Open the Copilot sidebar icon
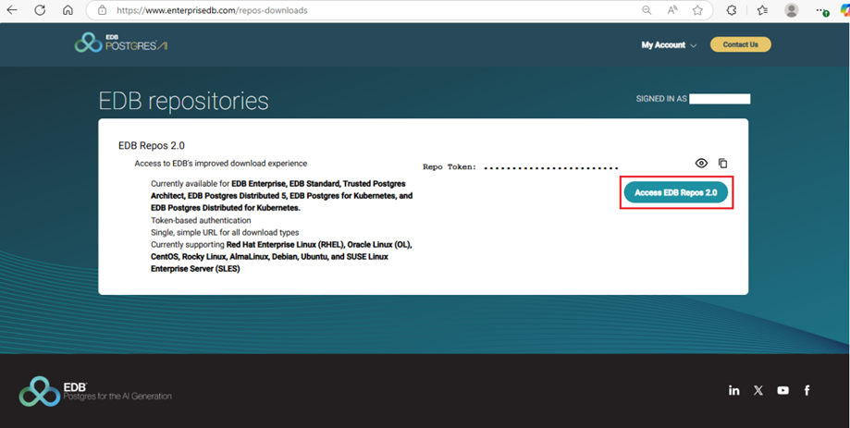The height and width of the screenshot is (428, 850). 845,10
